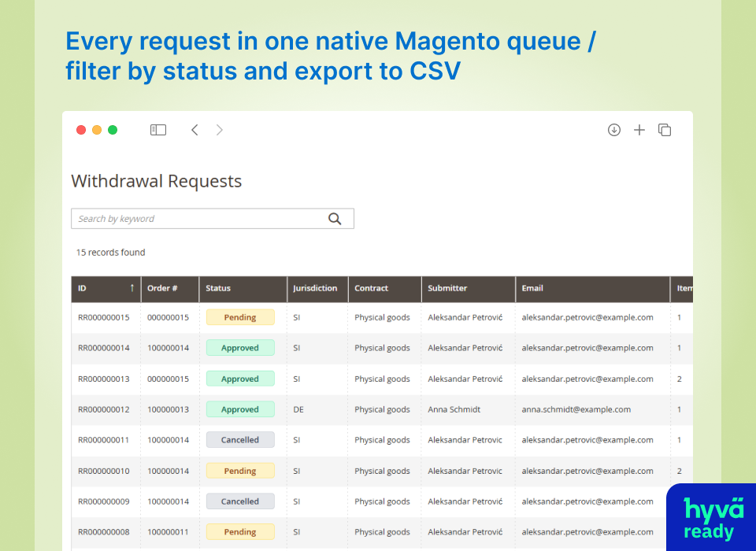Viewport: 756px width, 551px height.
Task: Click the Withdrawal Requests page title
Action: (156, 181)
